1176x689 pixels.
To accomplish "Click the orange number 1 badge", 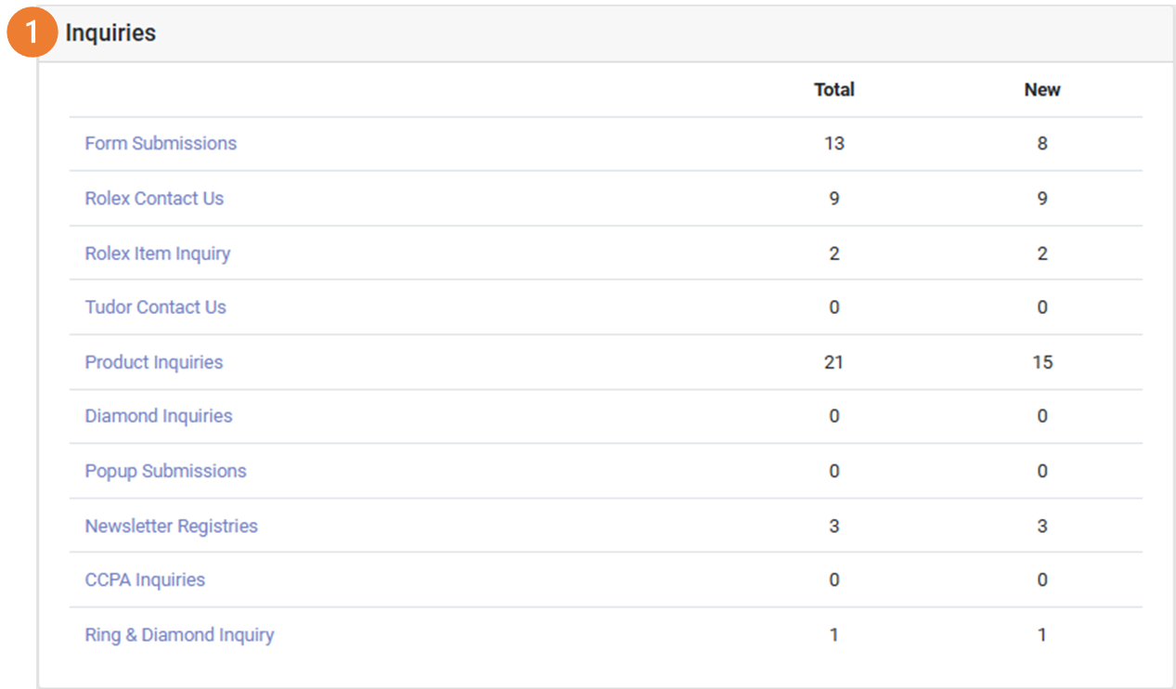I will point(32,33).
